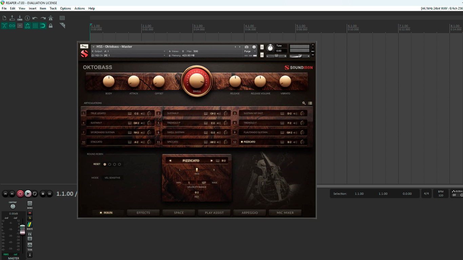This screenshot has width=463, height=260.
Task: Open master track ROUTE button
Action: 30,225
